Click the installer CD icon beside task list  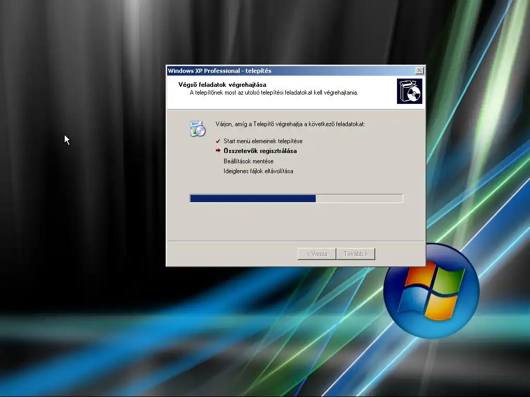[x=197, y=129]
